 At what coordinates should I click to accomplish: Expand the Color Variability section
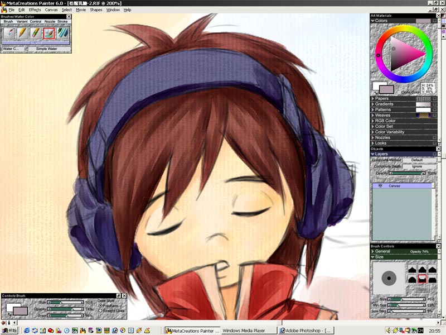click(372, 132)
